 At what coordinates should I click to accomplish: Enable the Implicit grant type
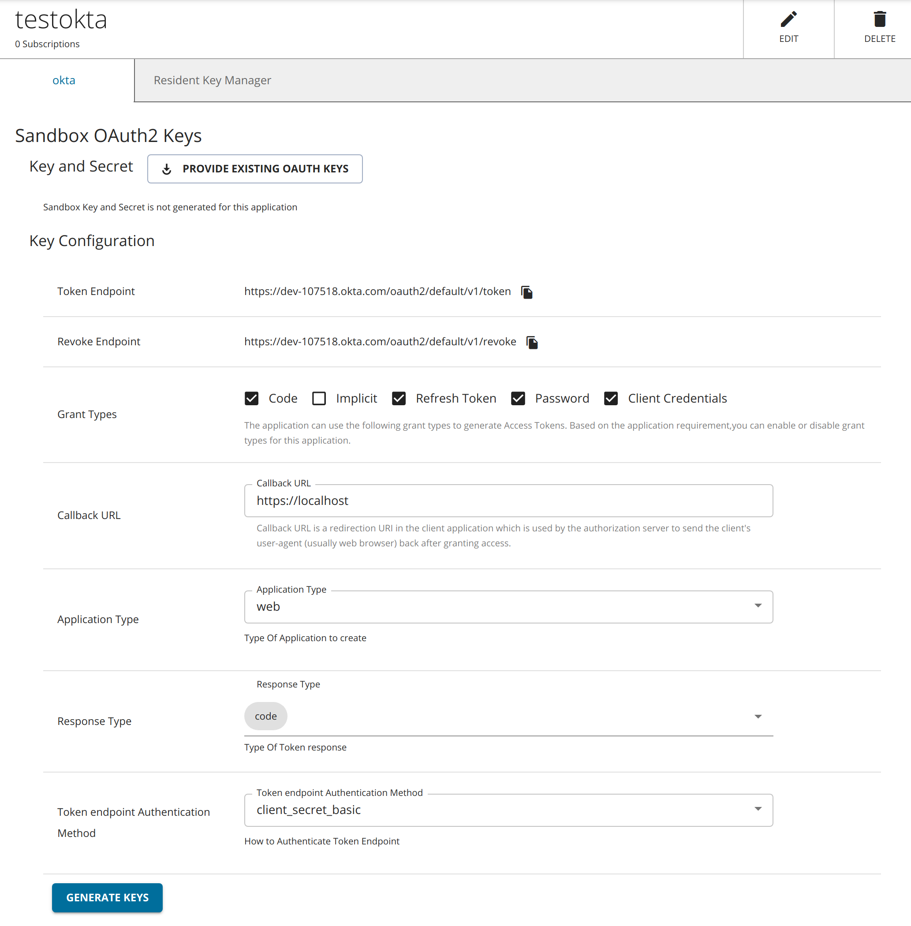click(x=319, y=398)
